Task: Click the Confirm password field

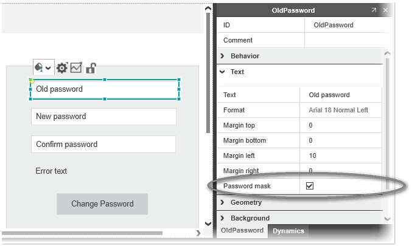Action: pos(103,145)
